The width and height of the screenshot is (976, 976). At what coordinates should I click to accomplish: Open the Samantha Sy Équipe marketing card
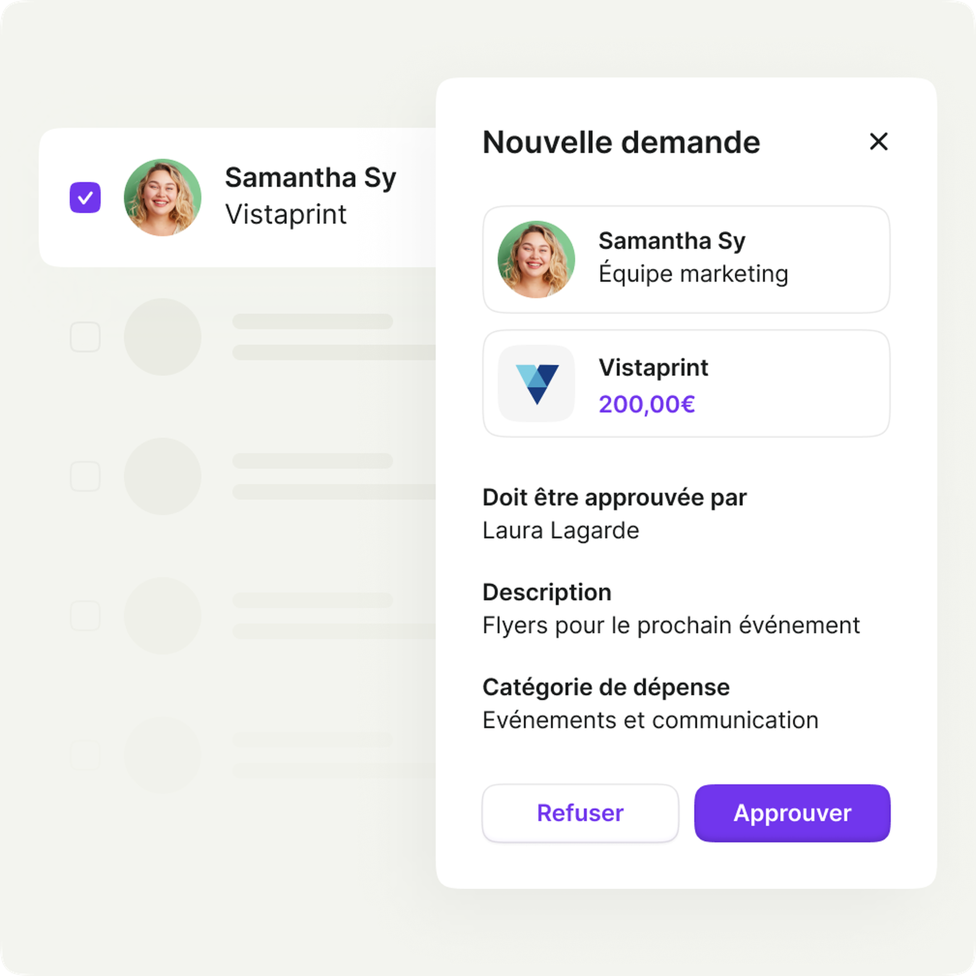[x=686, y=259]
